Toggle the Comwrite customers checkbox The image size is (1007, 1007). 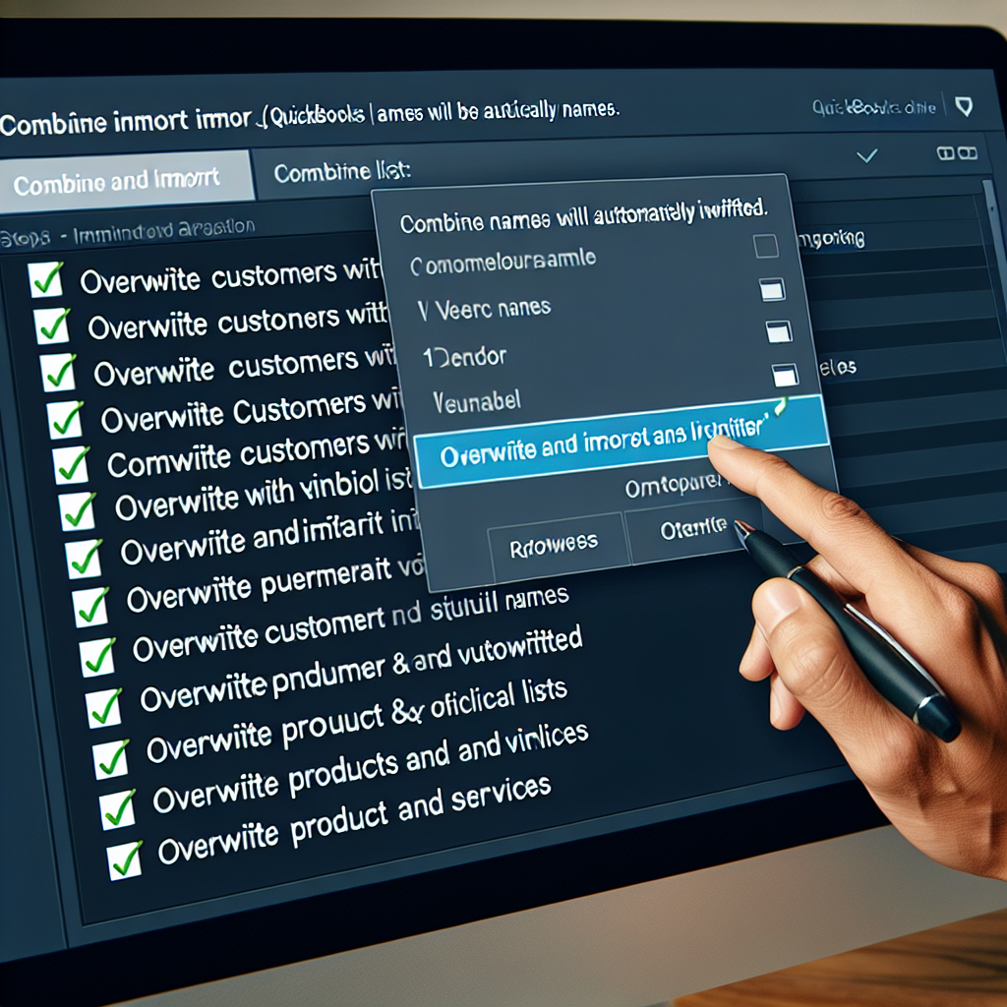70,464
